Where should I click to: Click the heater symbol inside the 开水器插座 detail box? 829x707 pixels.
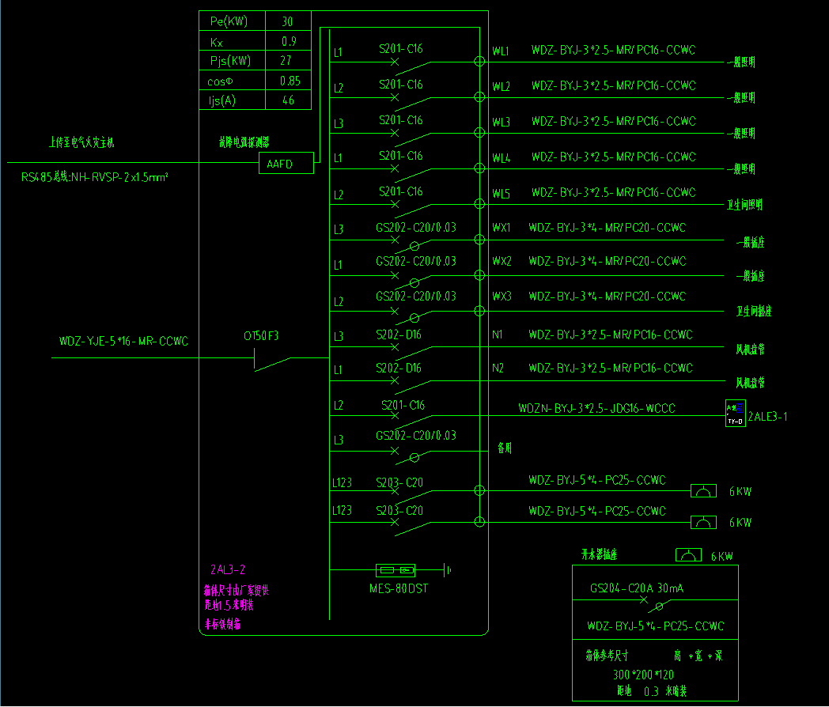[x=687, y=554]
